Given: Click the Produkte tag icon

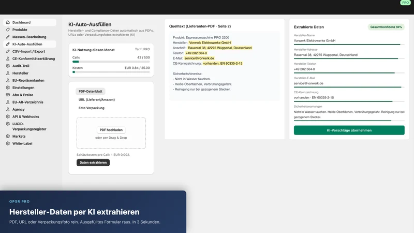Looking at the screenshot, I should 8,30.
